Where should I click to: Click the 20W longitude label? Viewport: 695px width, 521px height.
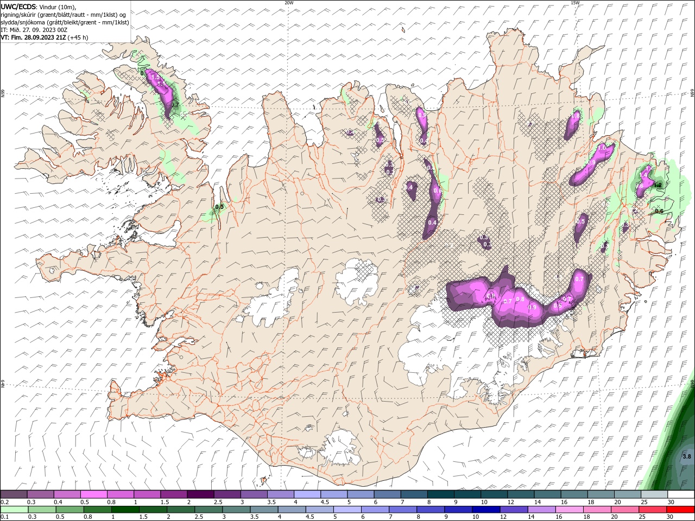pyautogui.click(x=289, y=3)
